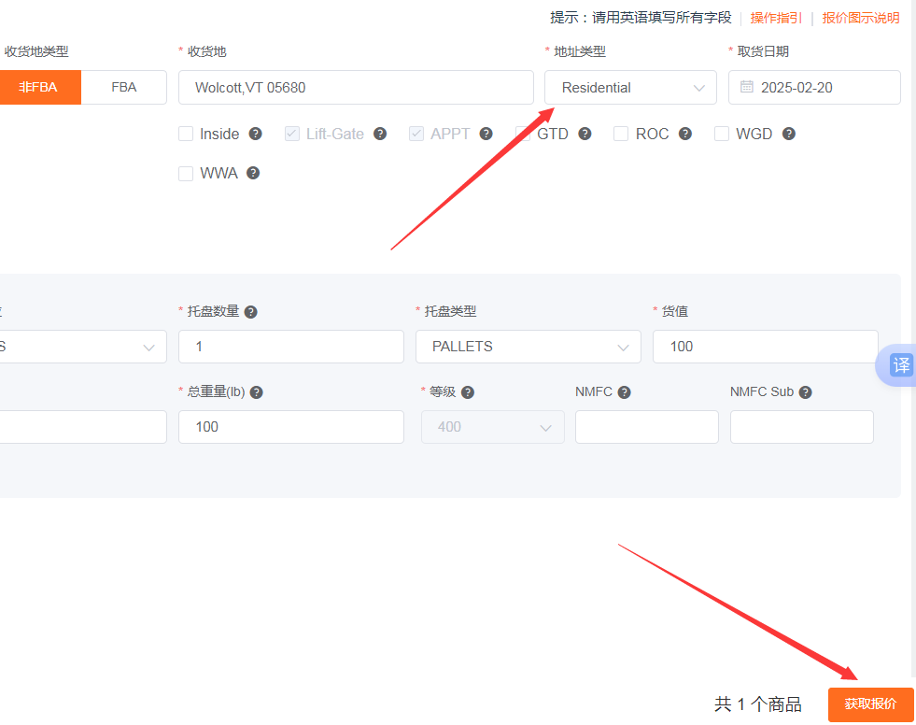Open the freight class 400 dropdown

(x=493, y=427)
